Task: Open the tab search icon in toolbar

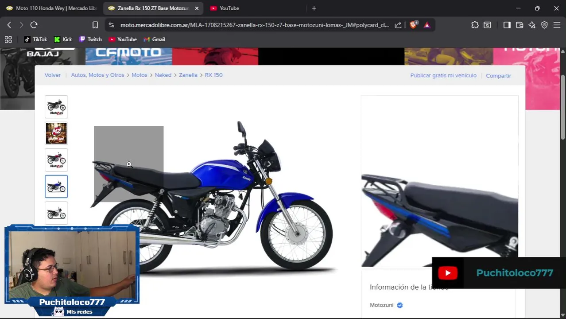Action: click(x=487, y=25)
